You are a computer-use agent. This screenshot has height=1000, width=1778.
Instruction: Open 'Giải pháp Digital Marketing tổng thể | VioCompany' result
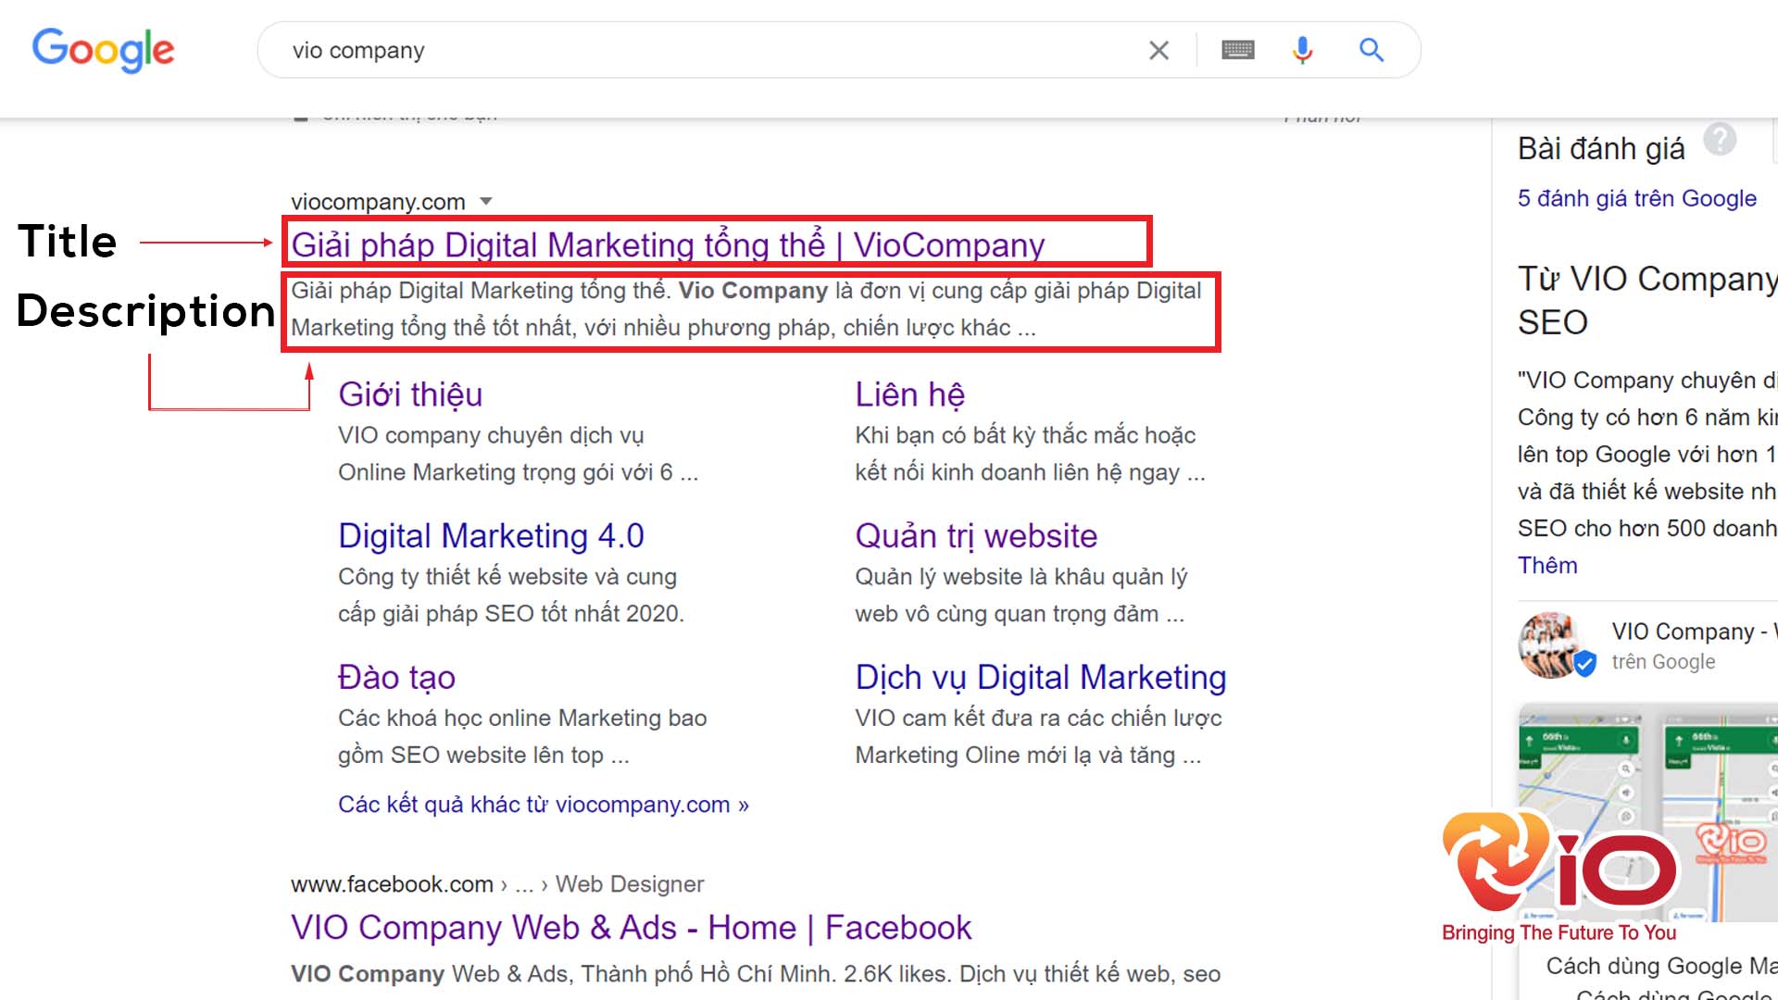tap(668, 245)
